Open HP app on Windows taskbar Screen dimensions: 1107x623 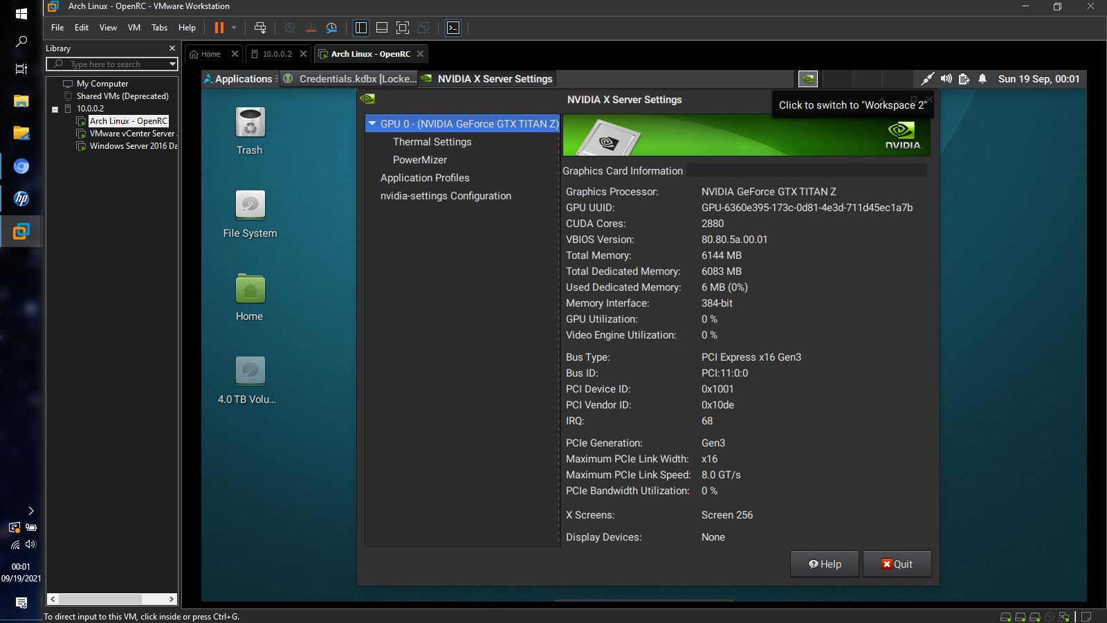click(x=21, y=199)
